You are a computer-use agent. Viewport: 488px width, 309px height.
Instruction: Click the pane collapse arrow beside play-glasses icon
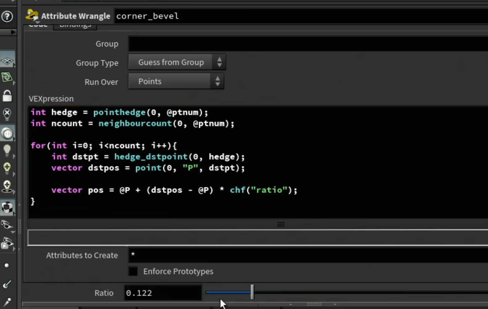(19, 249)
